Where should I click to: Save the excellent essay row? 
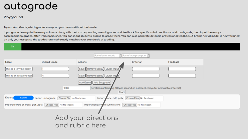pos(82,76)
